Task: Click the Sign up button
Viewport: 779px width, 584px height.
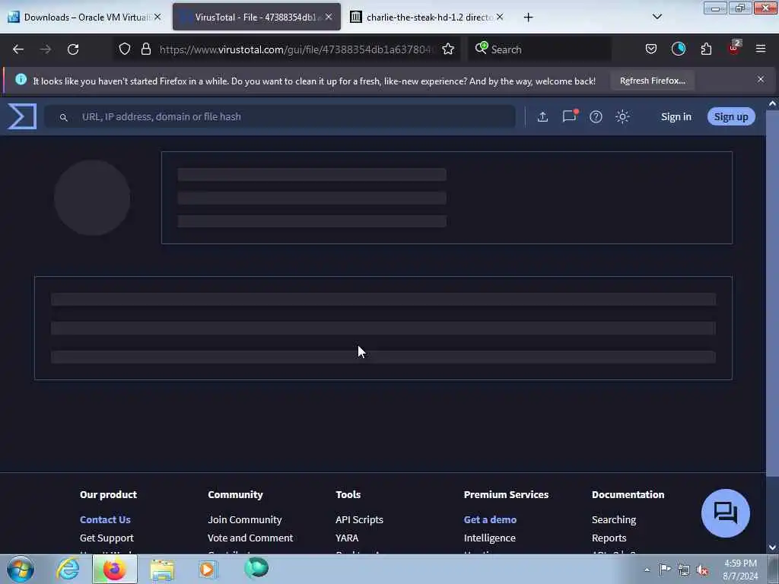Action: click(x=731, y=116)
